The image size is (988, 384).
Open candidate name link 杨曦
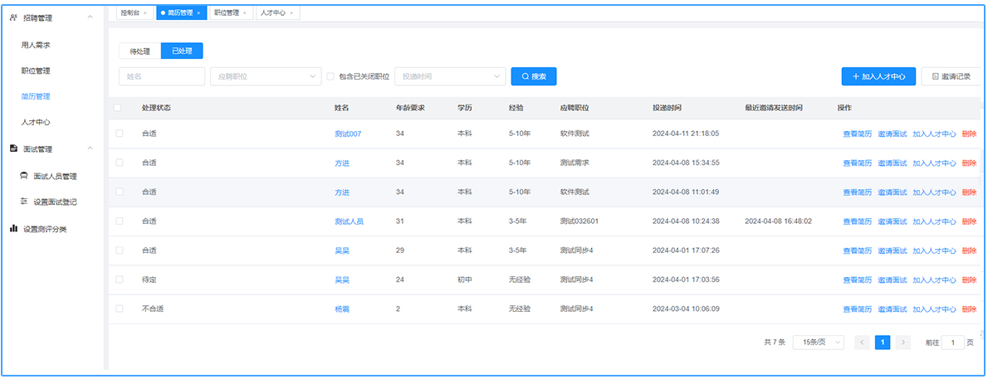coord(342,309)
